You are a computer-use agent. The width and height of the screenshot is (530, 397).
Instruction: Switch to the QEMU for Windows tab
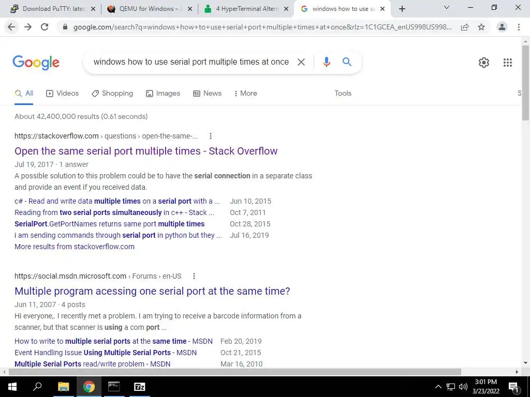click(150, 9)
